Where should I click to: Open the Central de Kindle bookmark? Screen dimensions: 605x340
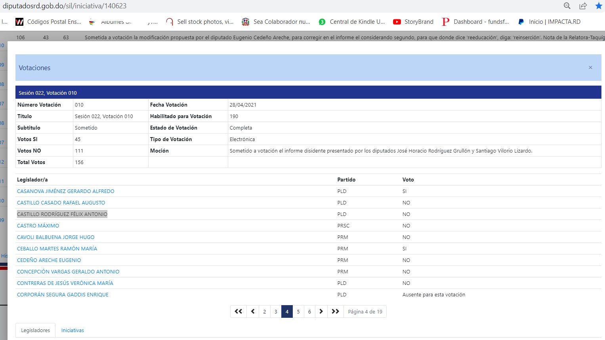352,22
